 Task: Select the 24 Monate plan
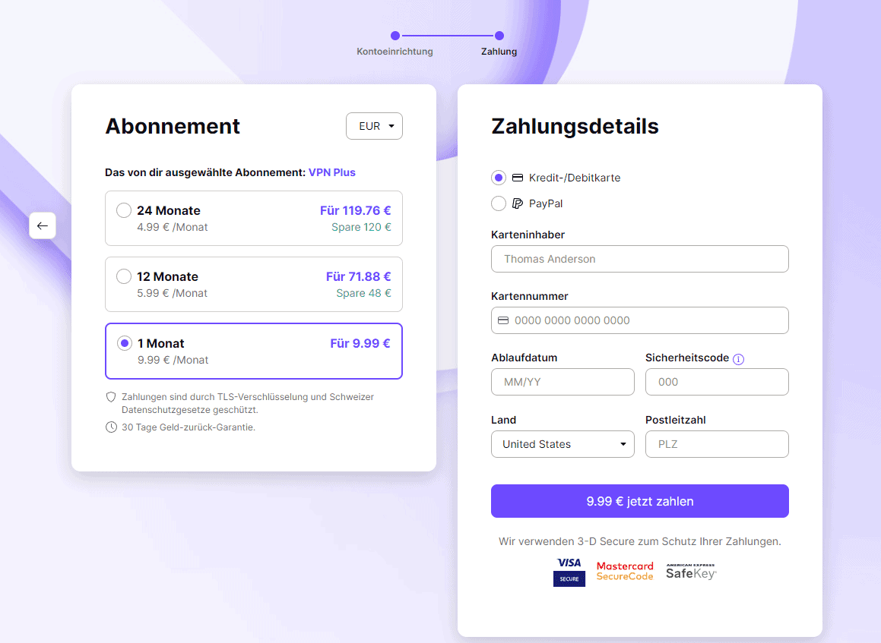[124, 210]
